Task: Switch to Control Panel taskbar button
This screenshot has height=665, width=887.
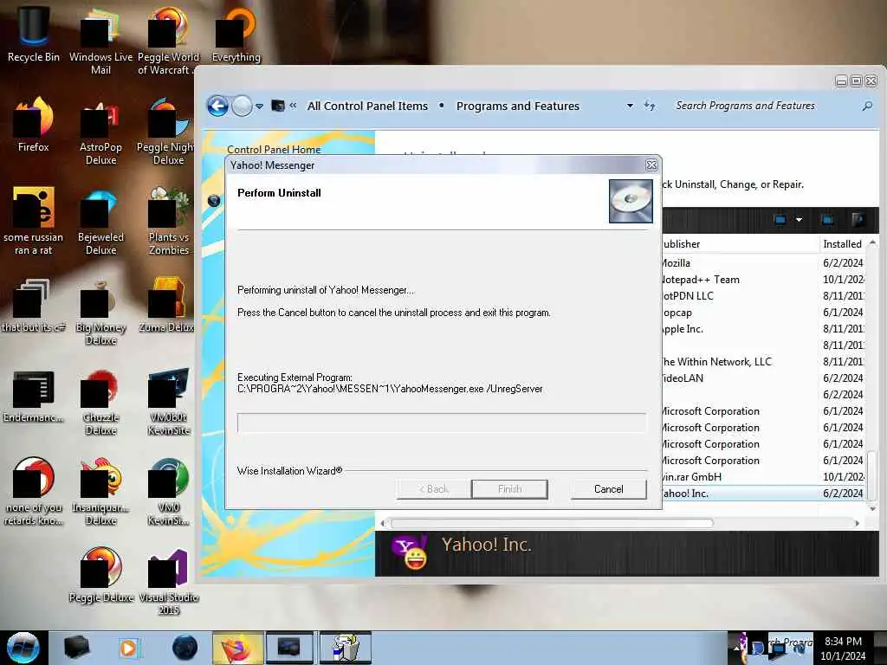Action: (x=289, y=648)
